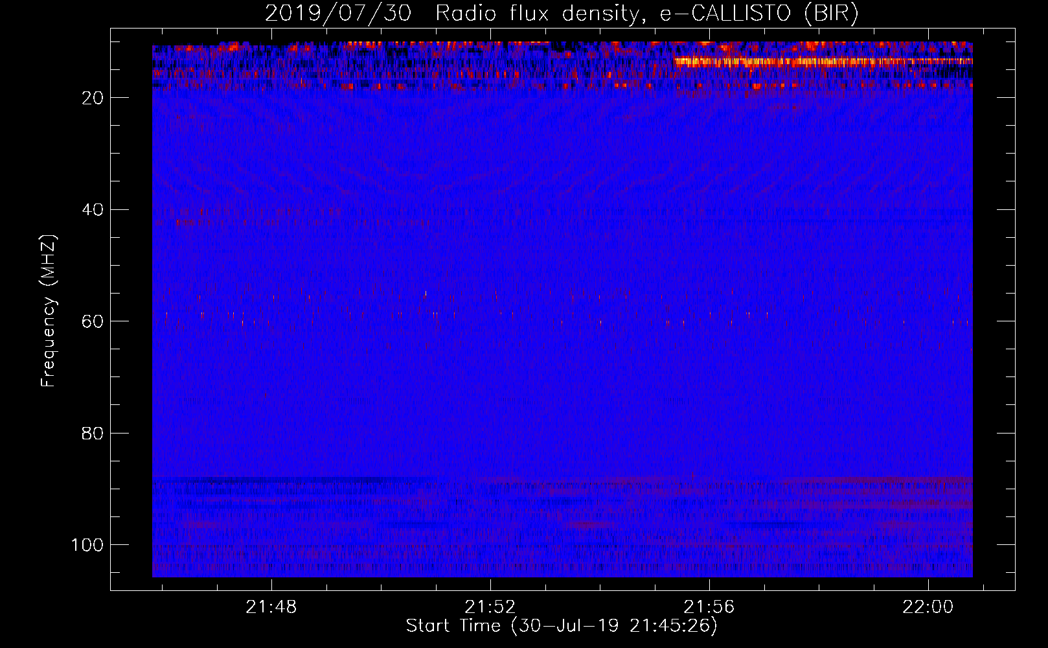
Task: Click the plot title '2019/07/30 Radio flux density, e-CALLISTO (BIR)'
Action: click(x=562, y=14)
